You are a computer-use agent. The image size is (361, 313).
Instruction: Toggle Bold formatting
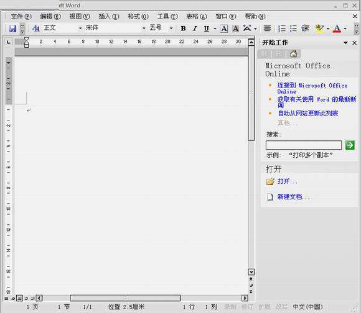click(x=183, y=28)
